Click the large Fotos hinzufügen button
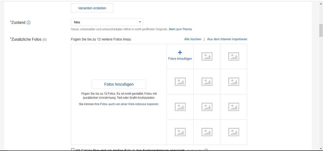The image size is (323, 151). pyautogui.click(x=119, y=84)
